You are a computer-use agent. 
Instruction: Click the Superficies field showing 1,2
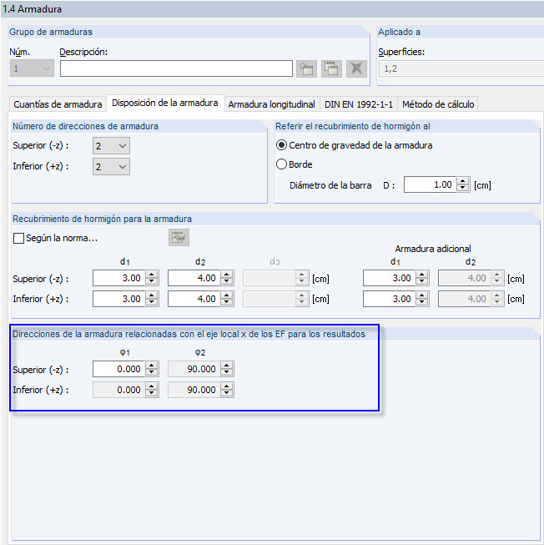click(x=461, y=68)
